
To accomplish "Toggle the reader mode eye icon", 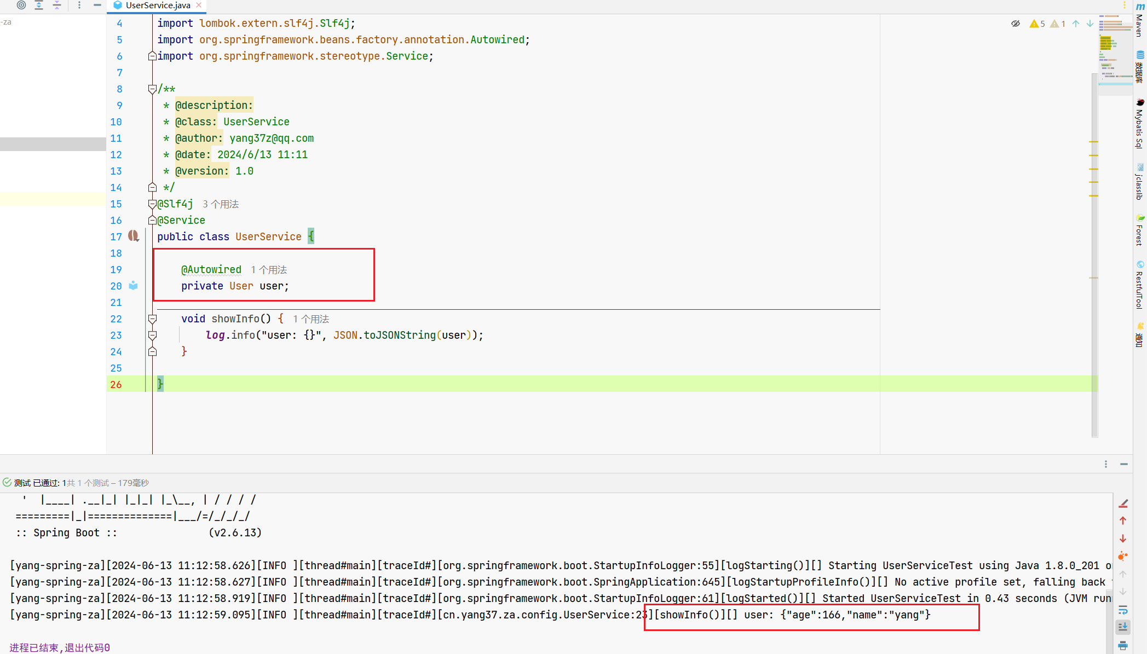I will (x=1015, y=24).
